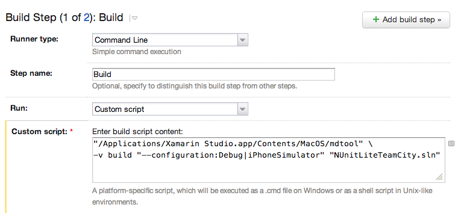Screen dimensions: 458x219
Task: Click the Runner type label
Action: coord(34,39)
